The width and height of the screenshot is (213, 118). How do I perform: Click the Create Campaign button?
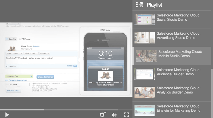[45, 77]
